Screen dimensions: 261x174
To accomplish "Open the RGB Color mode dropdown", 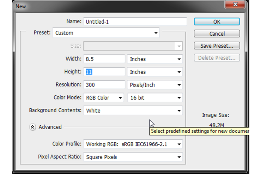I will 104,98.
